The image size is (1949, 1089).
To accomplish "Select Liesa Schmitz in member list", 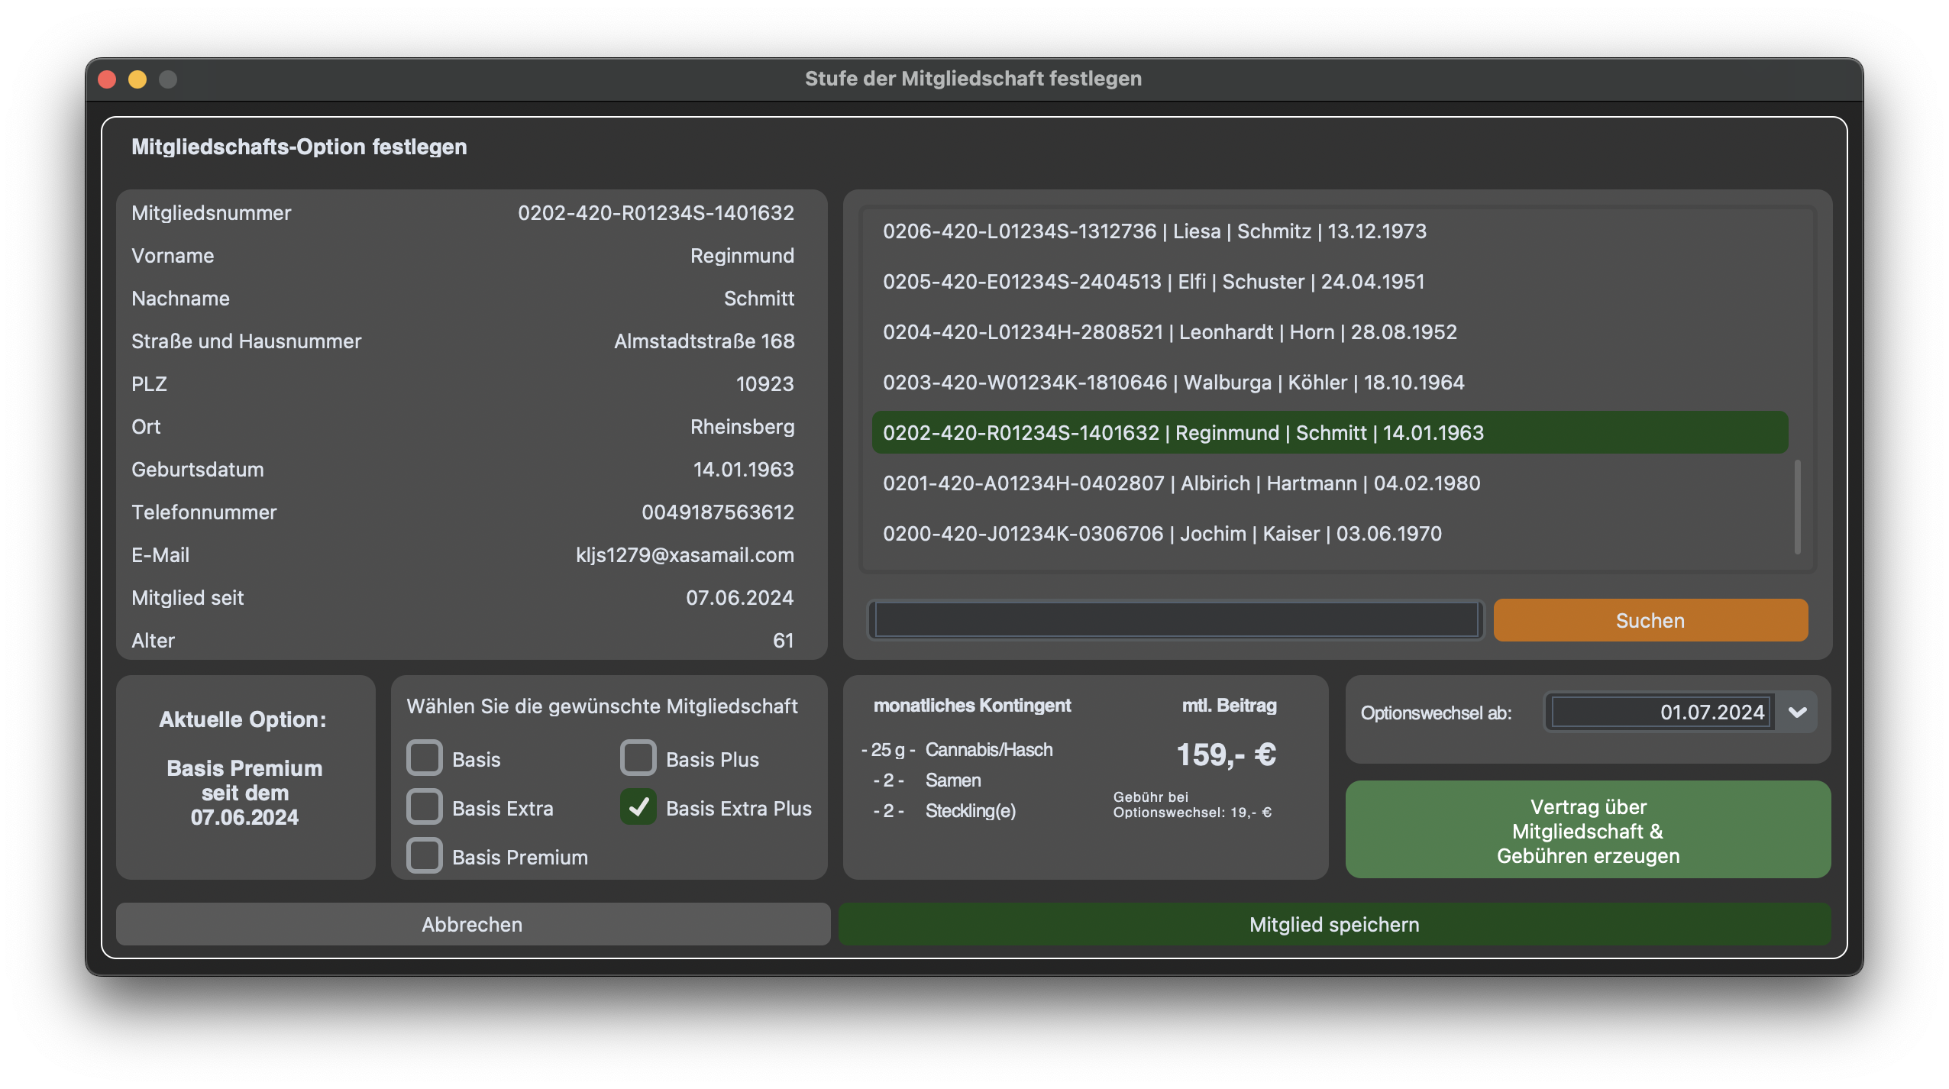I will [x=1154, y=231].
